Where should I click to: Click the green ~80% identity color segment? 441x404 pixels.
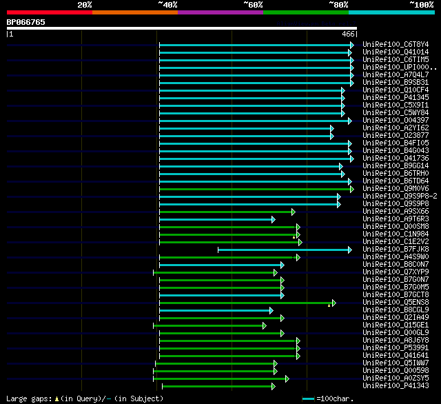click(x=306, y=12)
